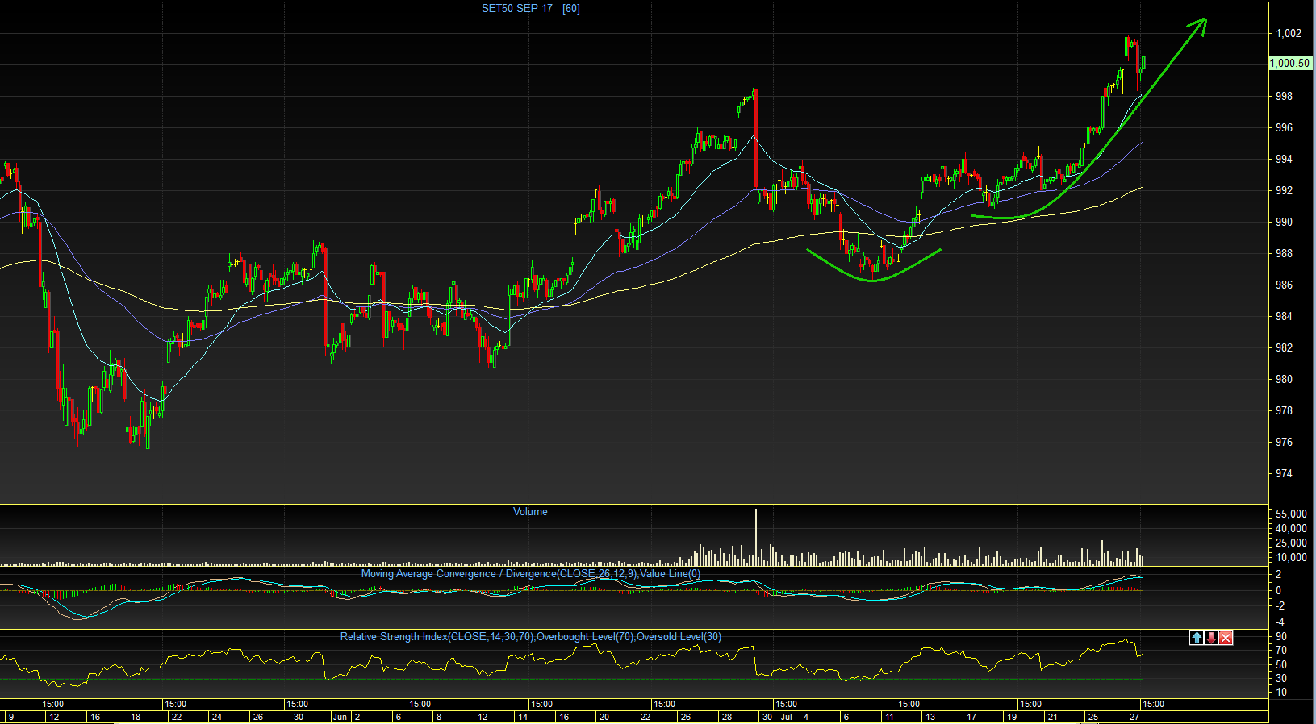Move the RSI panel down with red arrow
The width and height of the screenshot is (1316, 724).
coord(1211,638)
